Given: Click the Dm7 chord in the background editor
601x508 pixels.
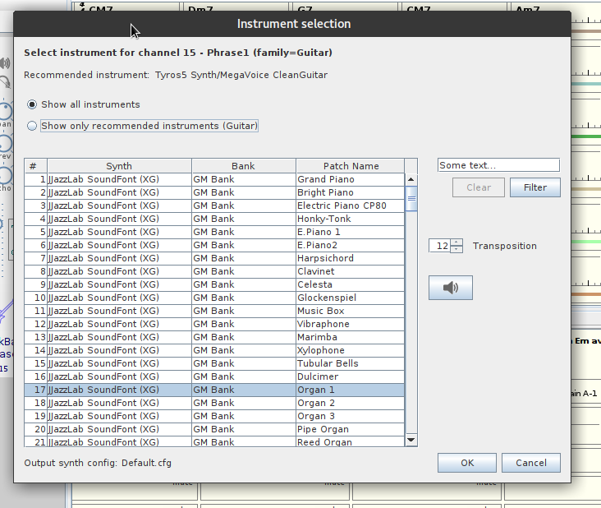Looking at the screenshot, I should 200,7.
